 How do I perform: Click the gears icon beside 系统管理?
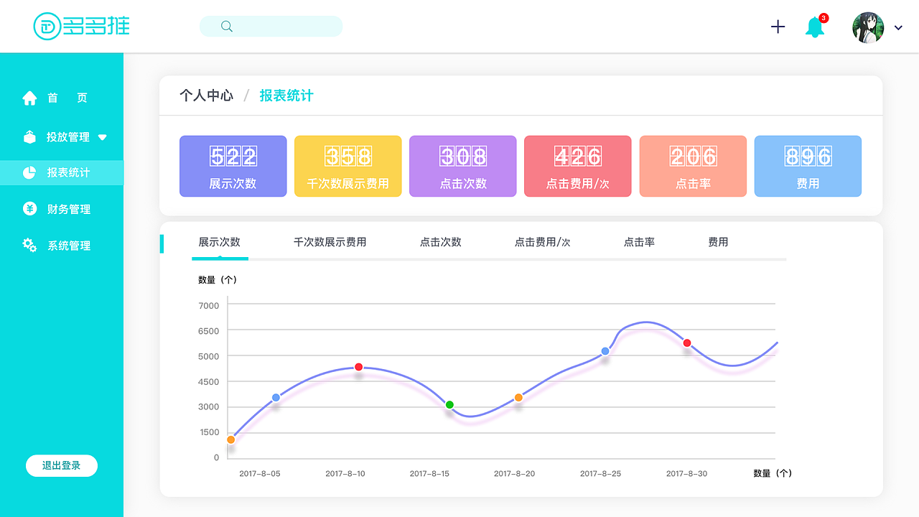[29, 245]
